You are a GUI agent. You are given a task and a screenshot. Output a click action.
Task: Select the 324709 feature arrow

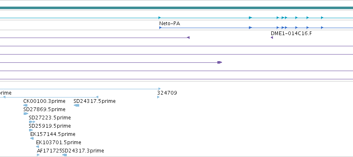coord(158,97)
